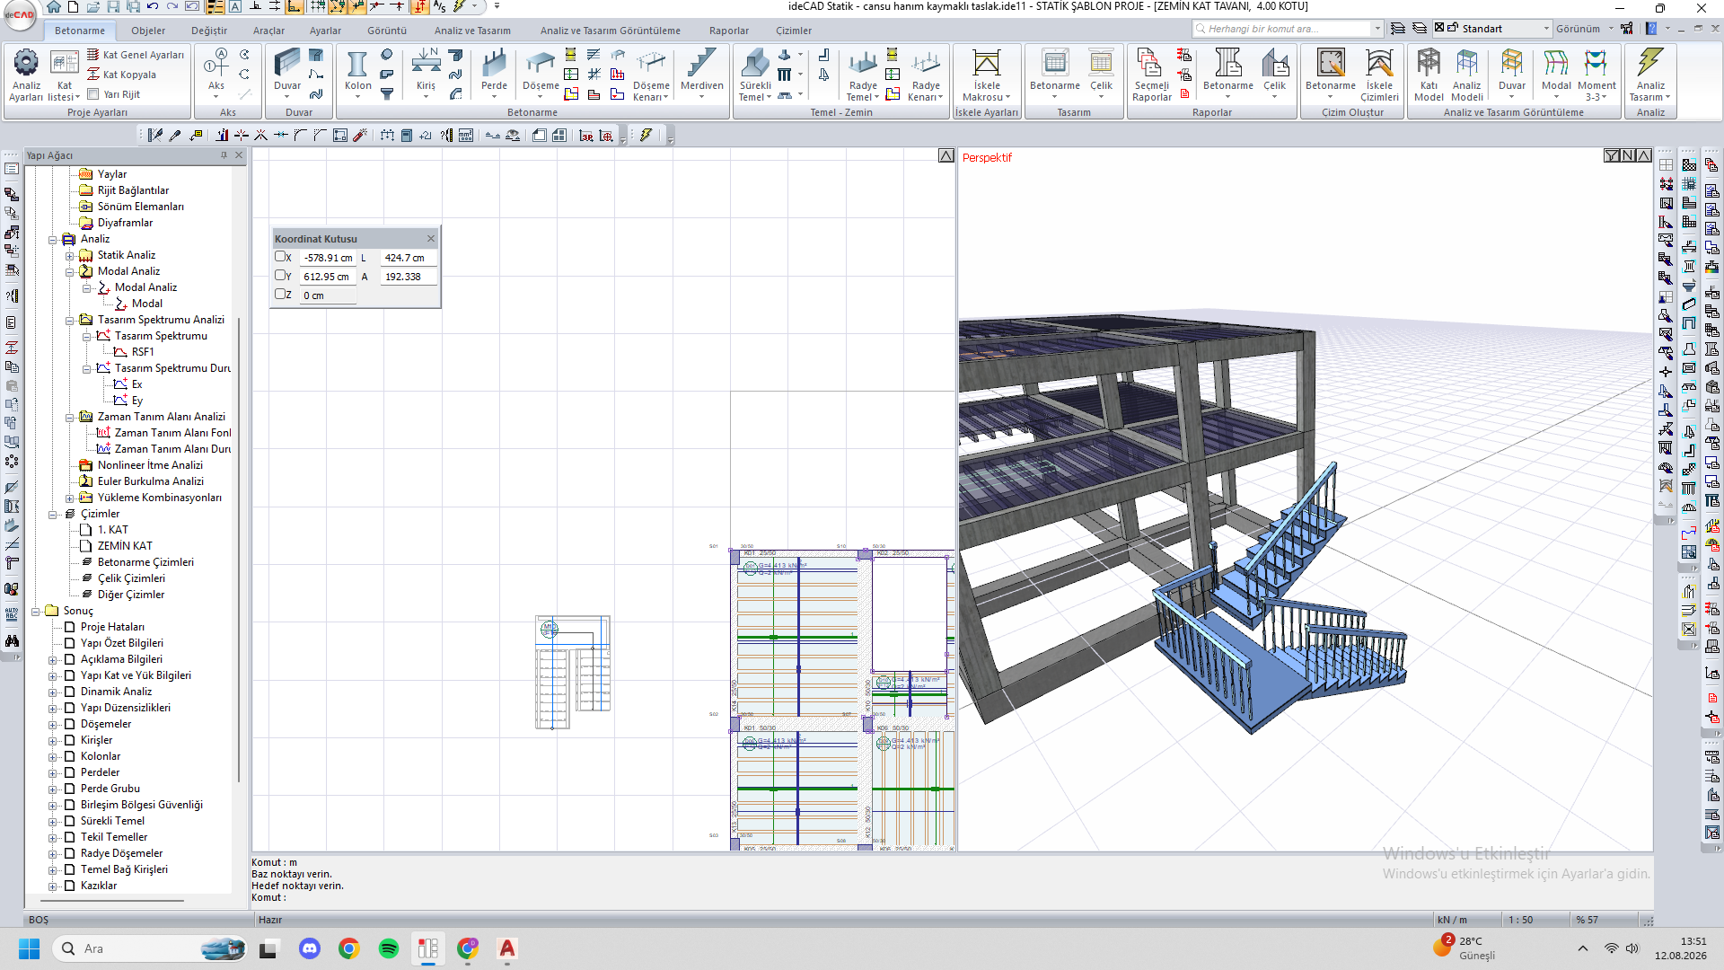Open the Ayarlar tab
This screenshot has height=970, width=1724.
325,31
